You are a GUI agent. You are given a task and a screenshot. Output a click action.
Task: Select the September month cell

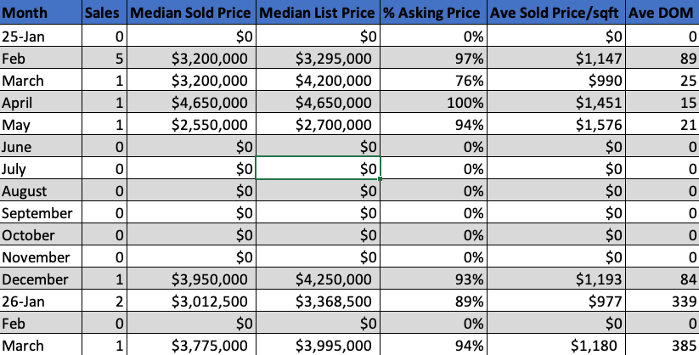[x=41, y=213]
